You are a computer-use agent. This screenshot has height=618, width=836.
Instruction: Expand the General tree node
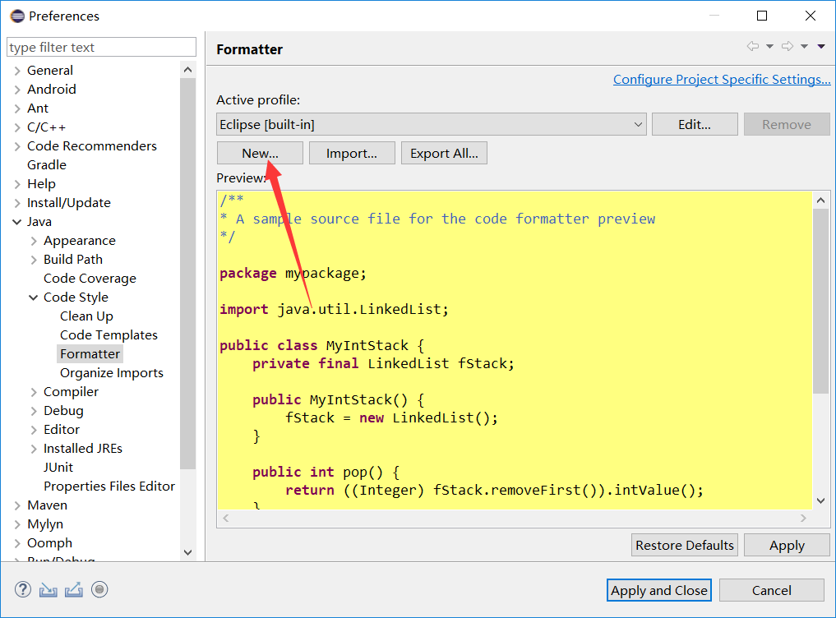(17, 71)
